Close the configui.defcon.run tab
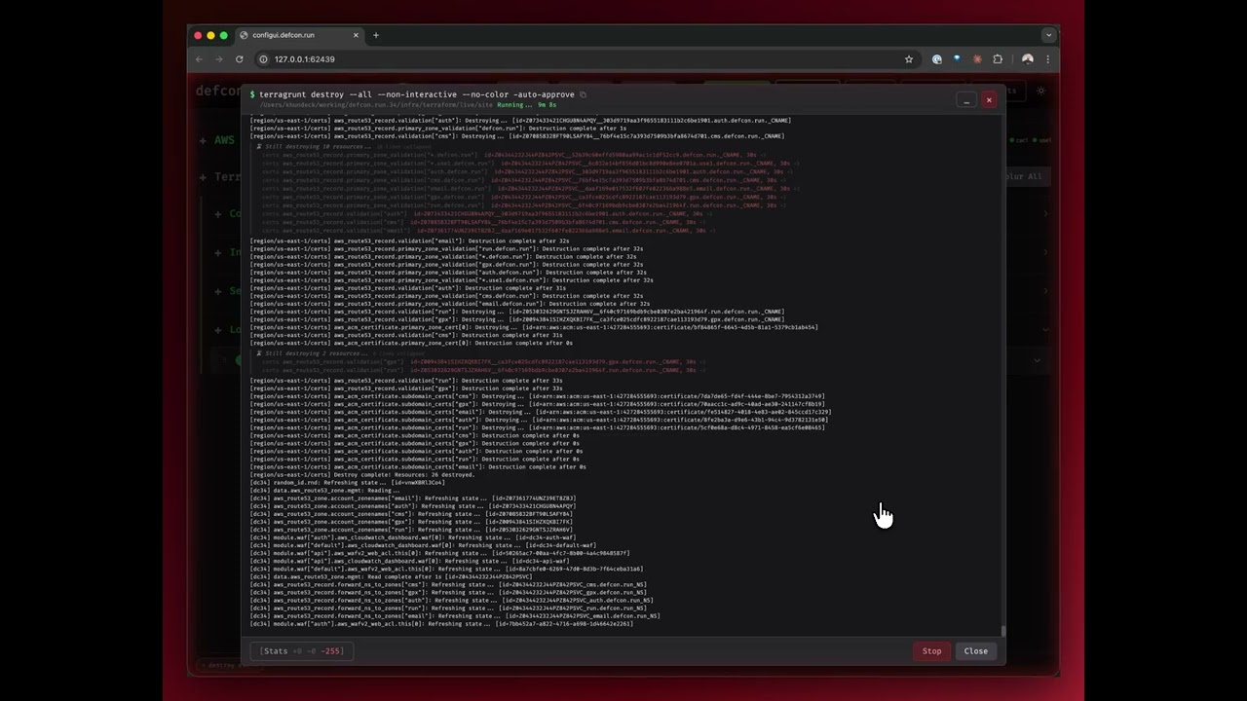Viewport: 1247px width, 701px height. 356,35
